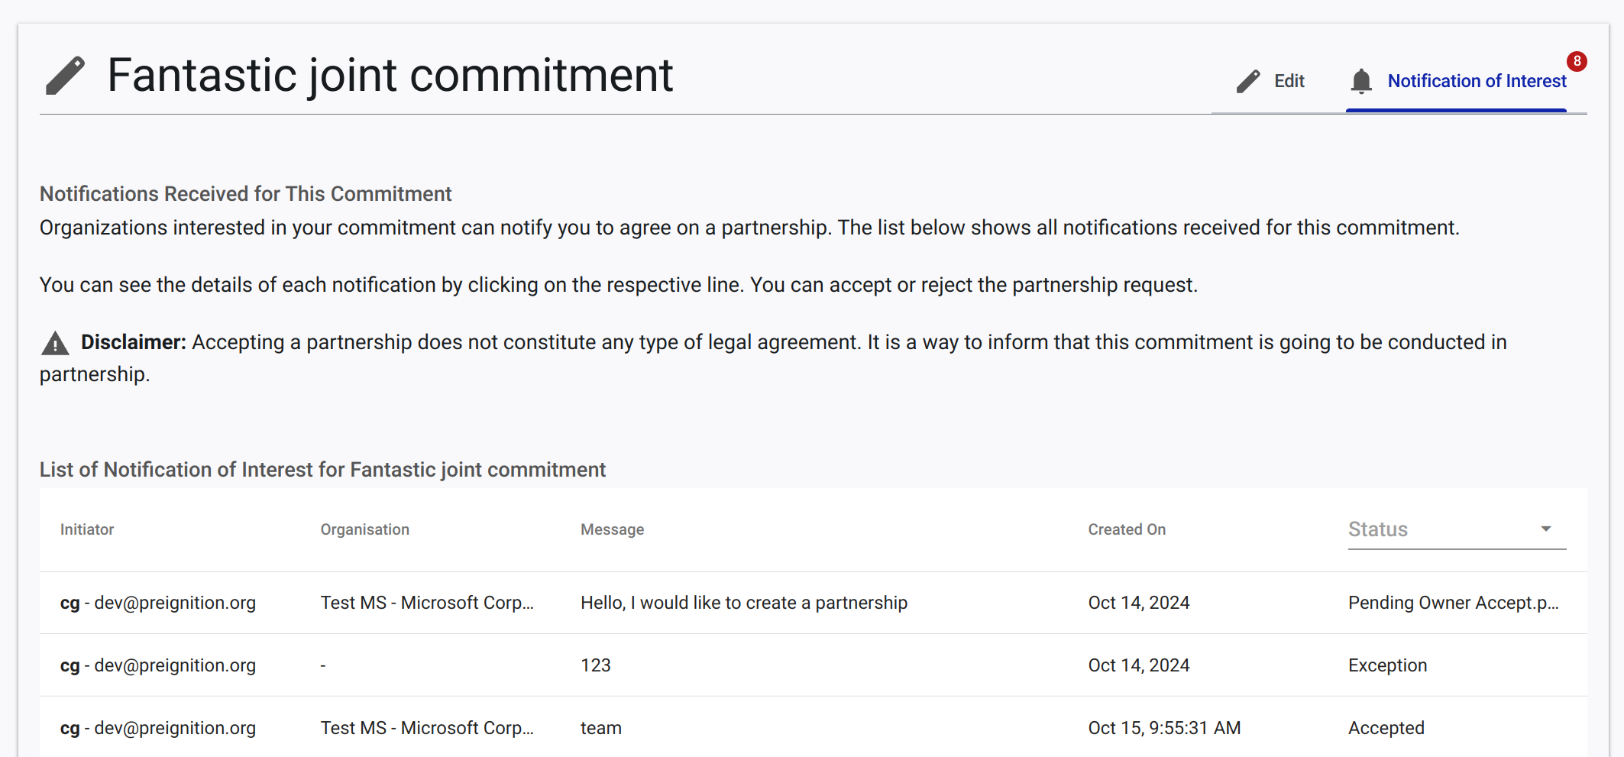
Task: Click Oct 14, 2024 date in Exception row
Action: click(1139, 665)
